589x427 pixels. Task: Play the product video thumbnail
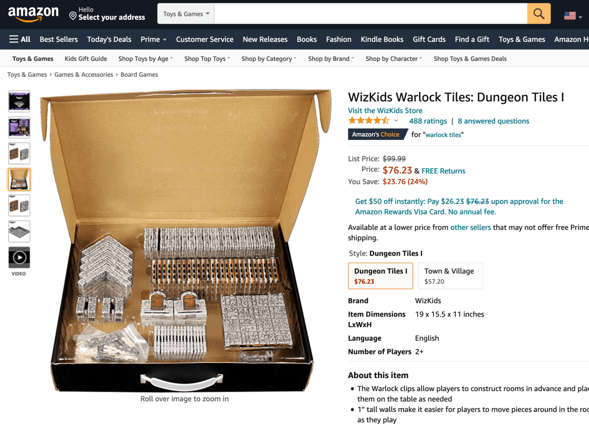point(19,257)
